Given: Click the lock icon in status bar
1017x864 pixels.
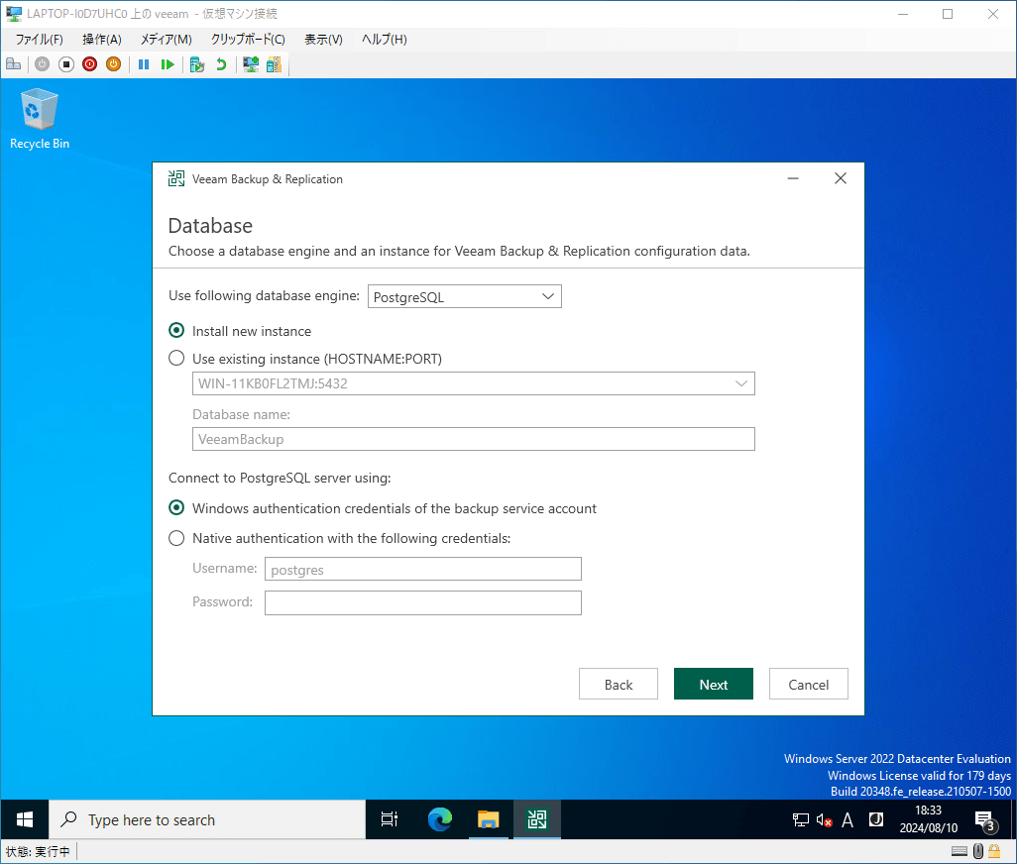Looking at the screenshot, I should tap(994, 851).
